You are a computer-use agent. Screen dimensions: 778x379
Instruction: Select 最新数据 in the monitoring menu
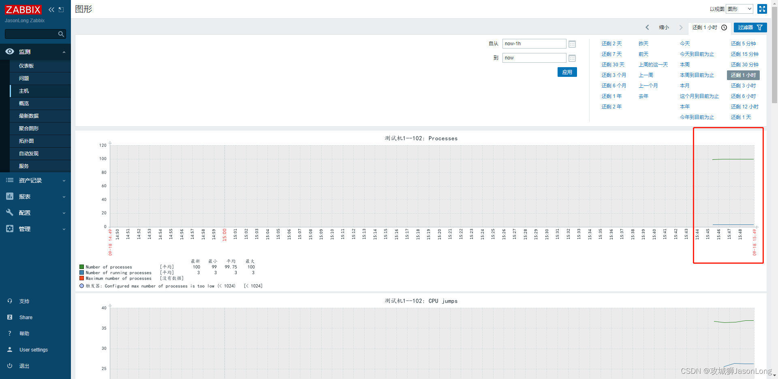pos(28,116)
